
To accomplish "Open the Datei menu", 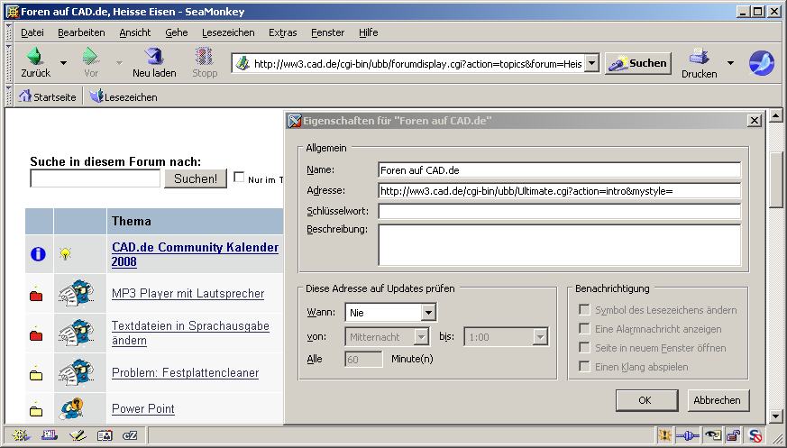I will pyautogui.click(x=32, y=32).
